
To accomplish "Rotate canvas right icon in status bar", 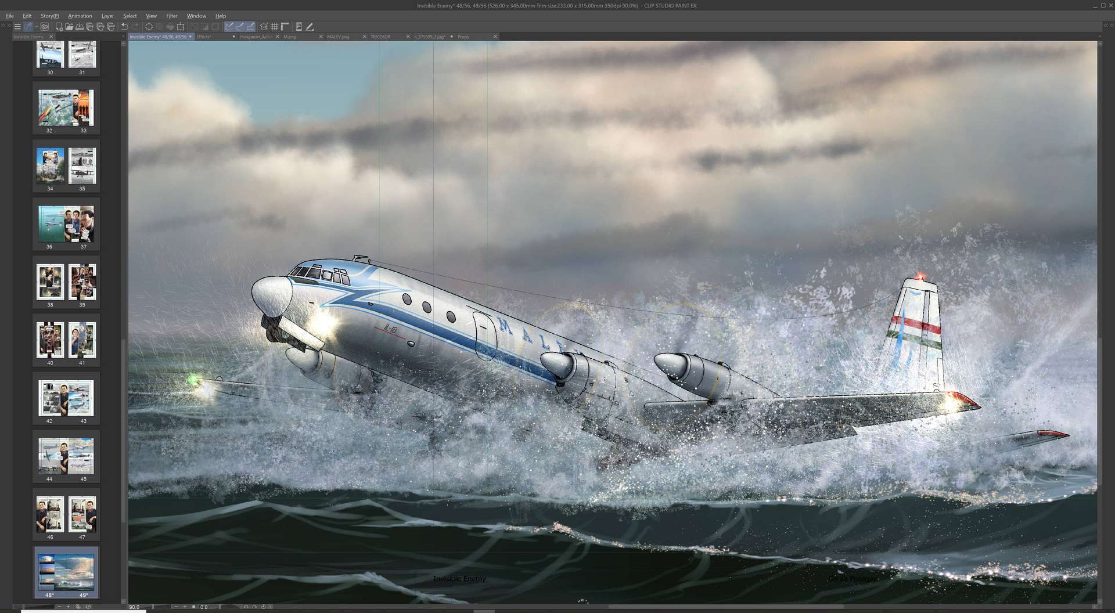I will [x=254, y=607].
